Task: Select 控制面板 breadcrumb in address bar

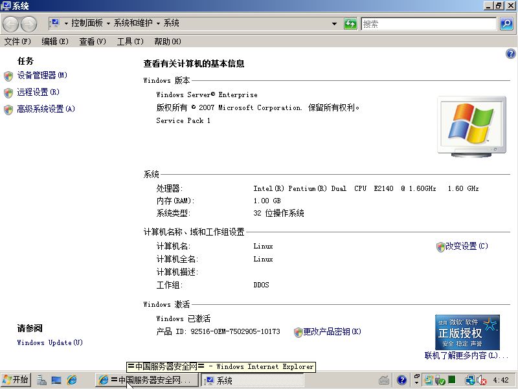Action: click(87, 23)
